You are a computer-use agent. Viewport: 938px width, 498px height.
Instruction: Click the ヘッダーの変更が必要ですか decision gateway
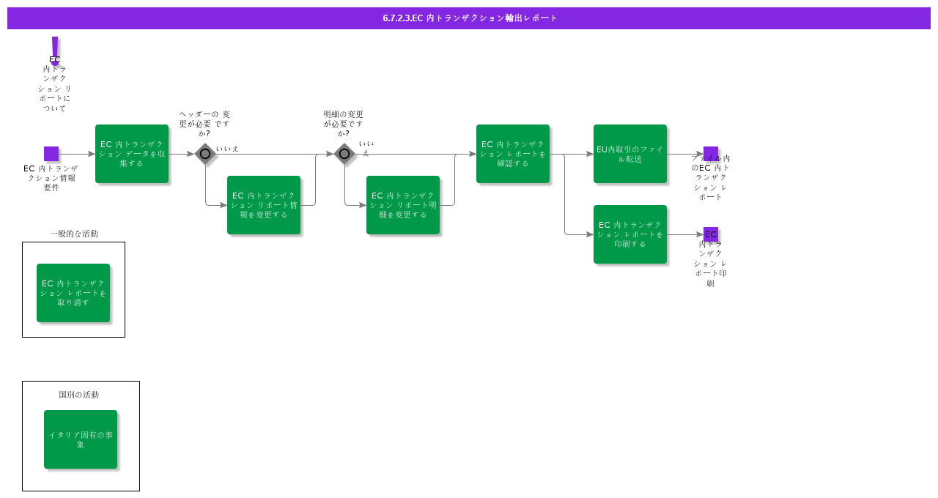(x=205, y=154)
